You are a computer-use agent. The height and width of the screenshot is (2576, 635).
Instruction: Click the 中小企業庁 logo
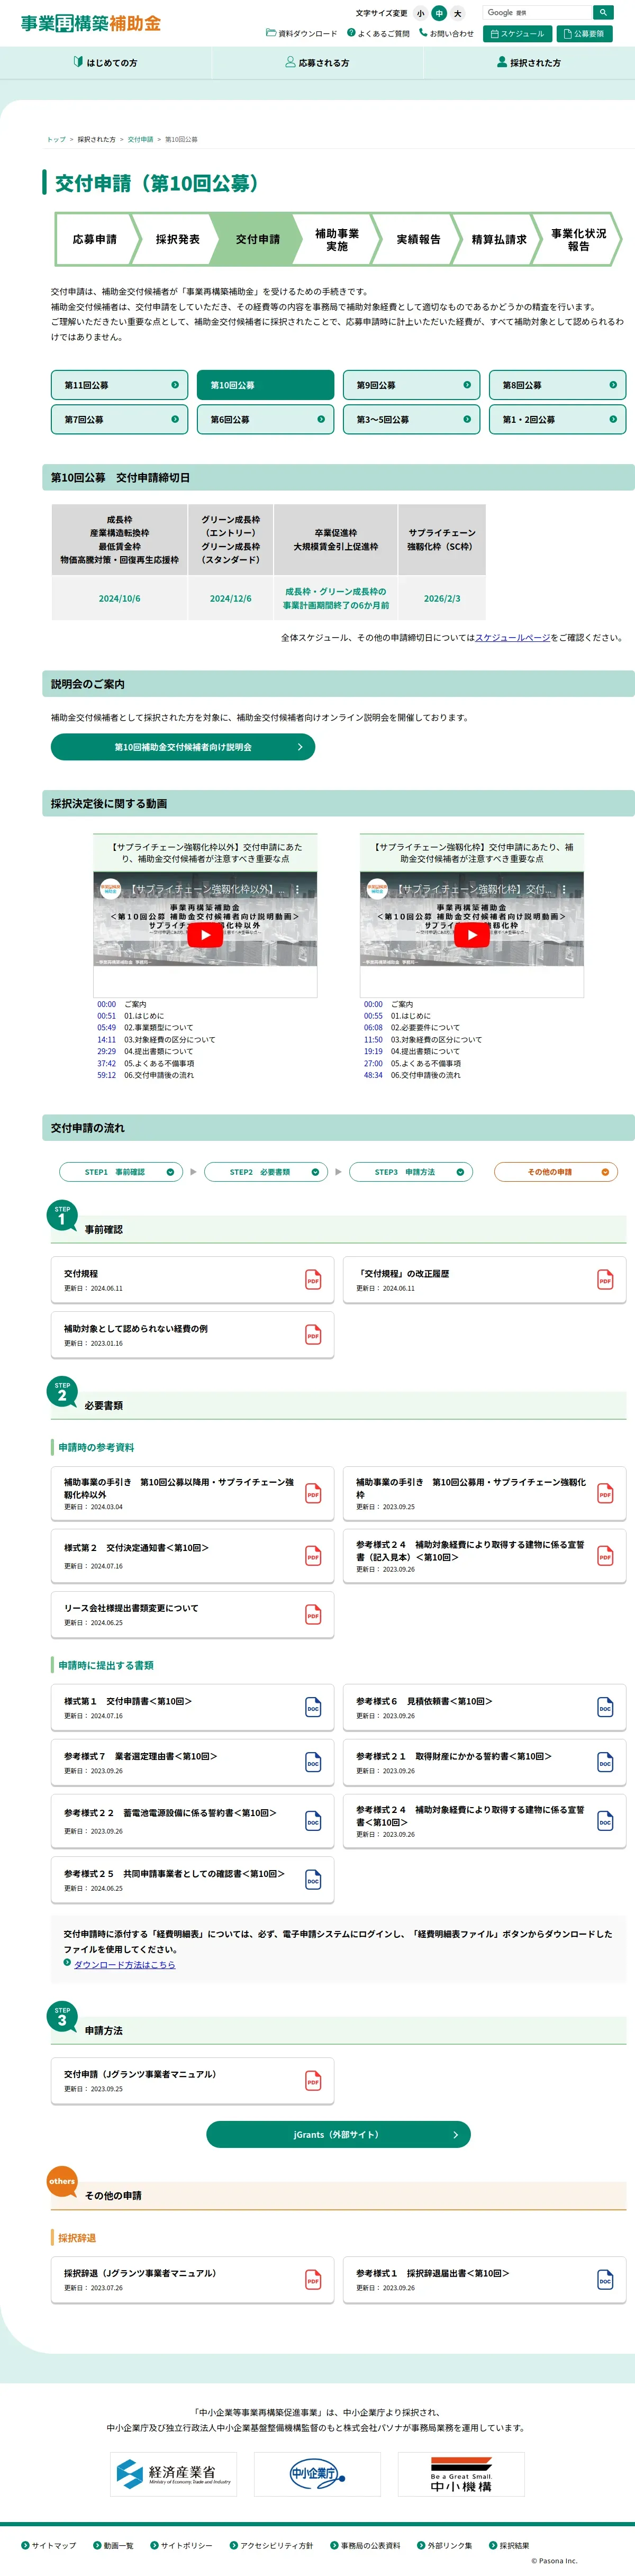click(x=317, y=2474)
